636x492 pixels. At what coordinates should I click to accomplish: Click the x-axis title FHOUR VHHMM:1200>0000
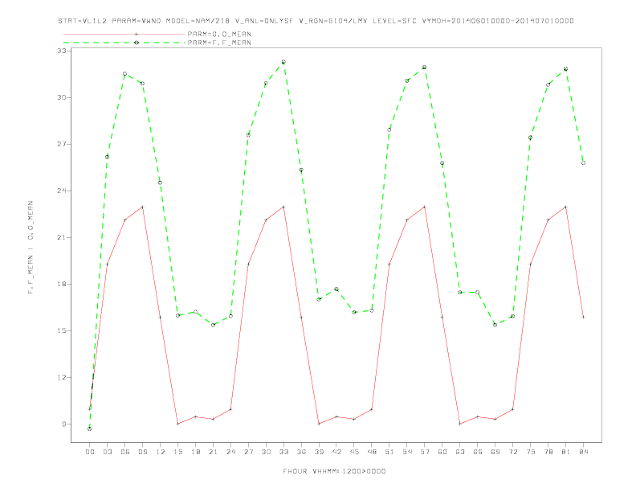[x=334, y=471]
